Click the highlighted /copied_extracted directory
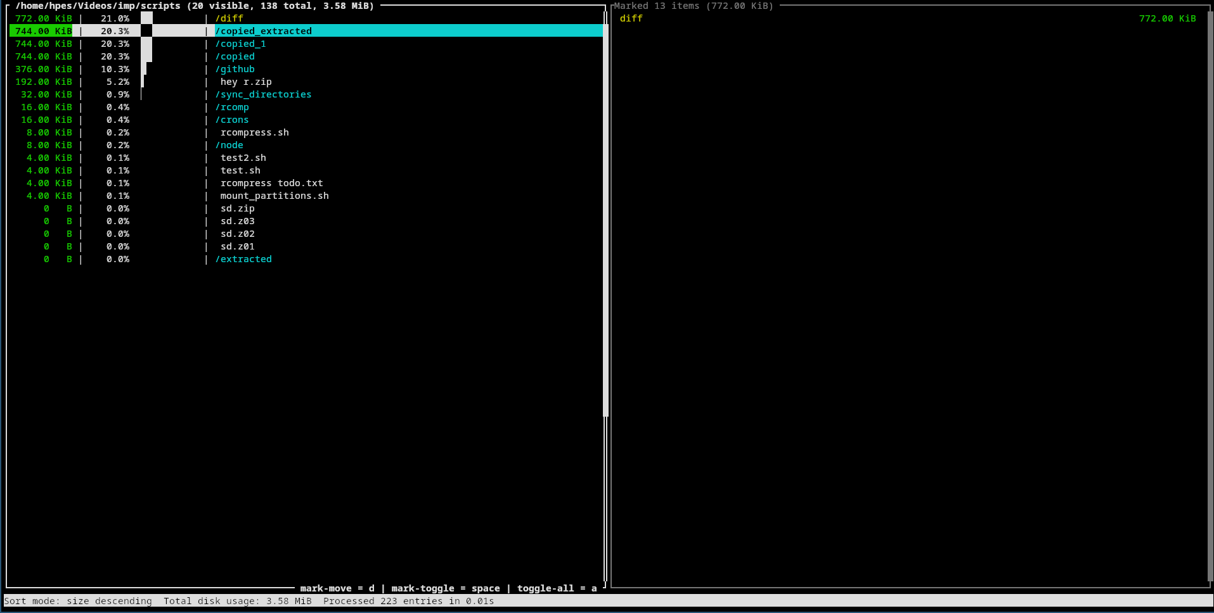 [x=263, y=31]
